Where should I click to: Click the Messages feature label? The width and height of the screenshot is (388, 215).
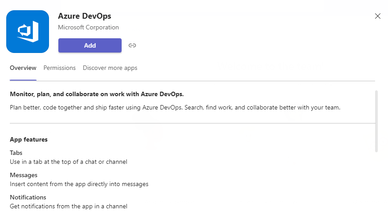tap(24, 175)
